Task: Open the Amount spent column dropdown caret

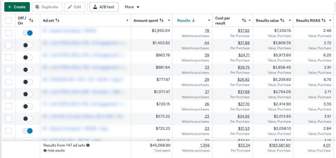Action: 169,20
